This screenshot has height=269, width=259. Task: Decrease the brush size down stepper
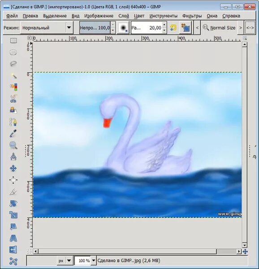[x=164, y=30]
